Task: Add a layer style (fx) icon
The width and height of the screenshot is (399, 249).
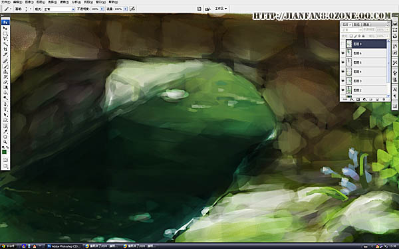Action: pyautogui.click(x=352, y=100)
